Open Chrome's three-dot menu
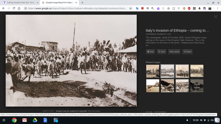 218,8
